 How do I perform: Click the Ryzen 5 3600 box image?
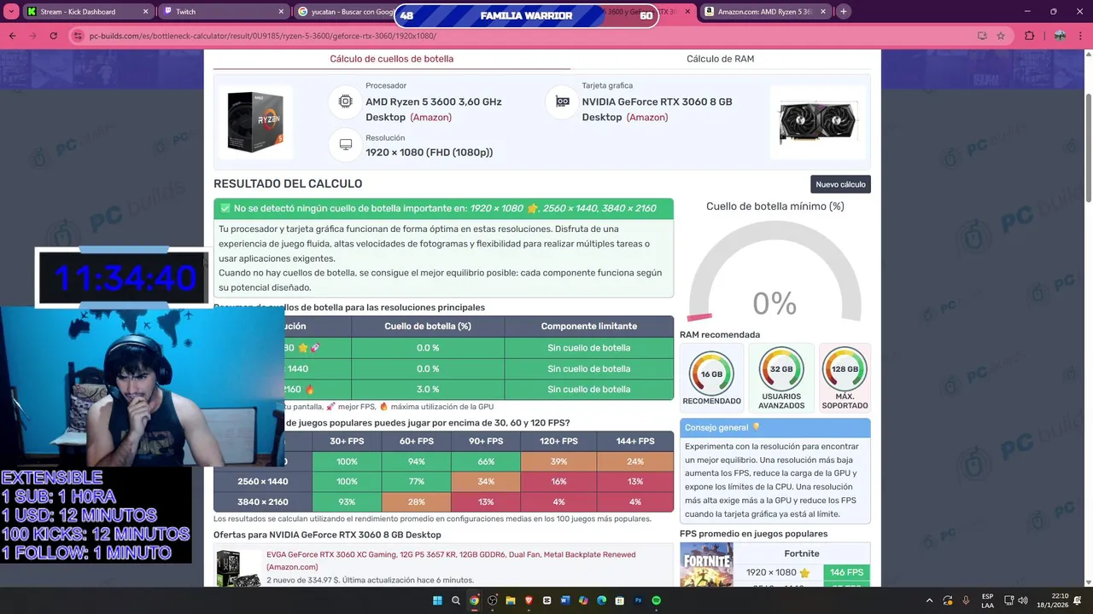point(255,122)
